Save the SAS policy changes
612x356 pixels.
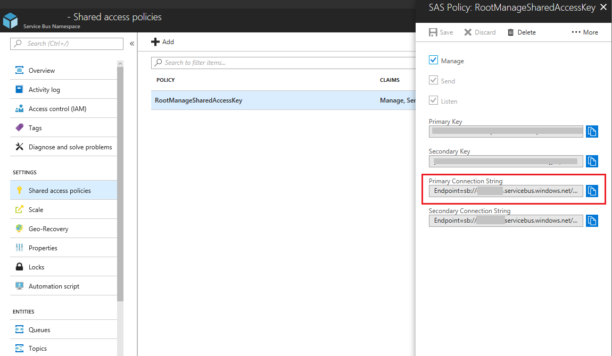click(x=441, y=32)
